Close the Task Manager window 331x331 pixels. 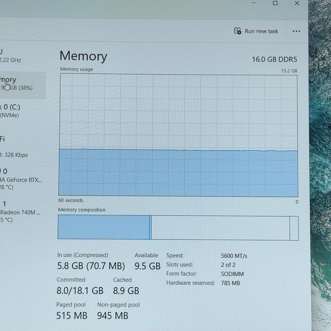coord(297,3)
